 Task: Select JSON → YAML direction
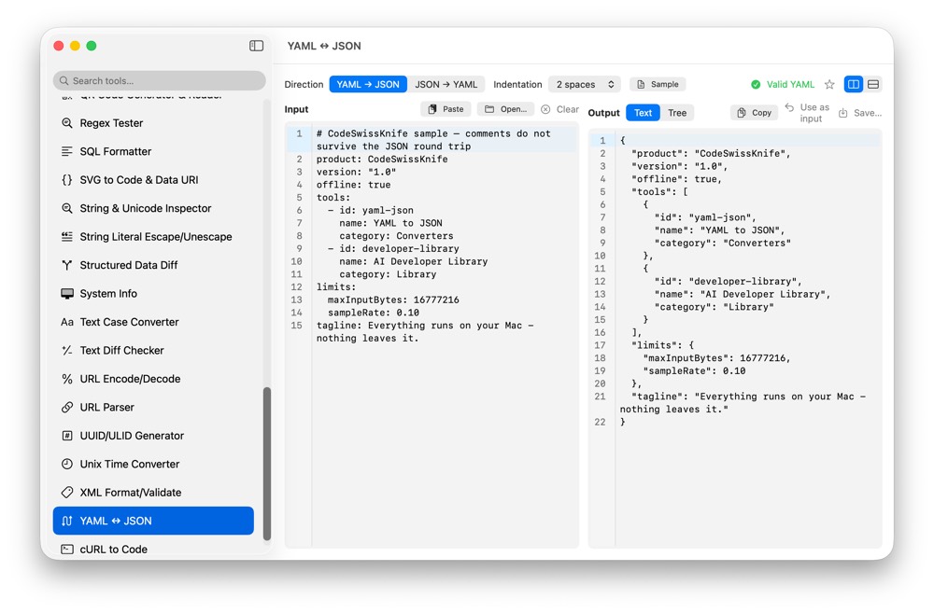[x=446, y=85]
